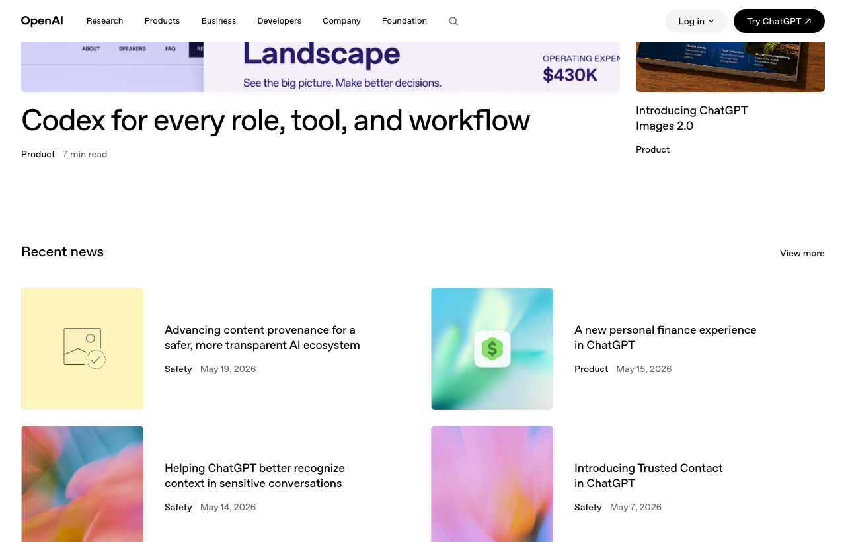This screenshot has height=542, width=846.
Task: Click the Product tag beside 7 min read
Action: click(38, 155)
